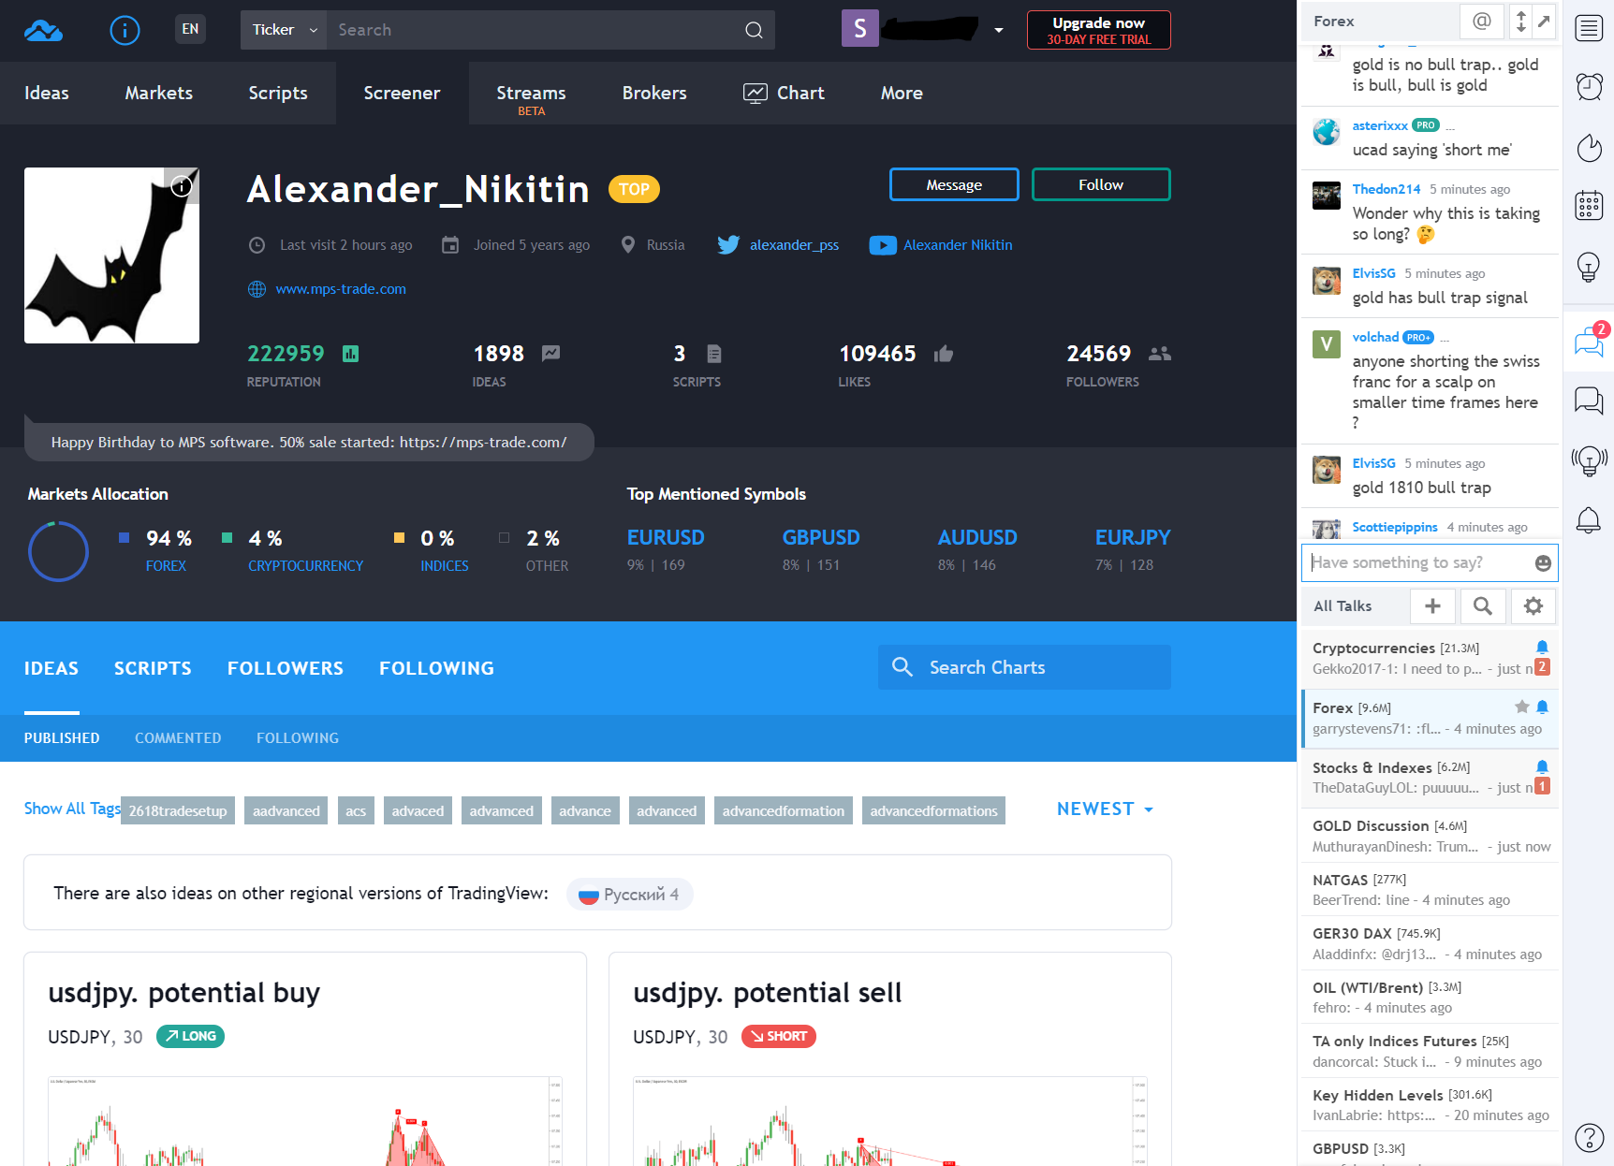
Task: Open the GER30 DAX chat room
Action: pos(1430,943)
